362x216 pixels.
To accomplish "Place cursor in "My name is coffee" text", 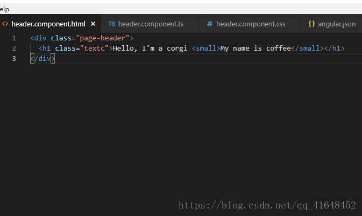I will tap(255, 48).
